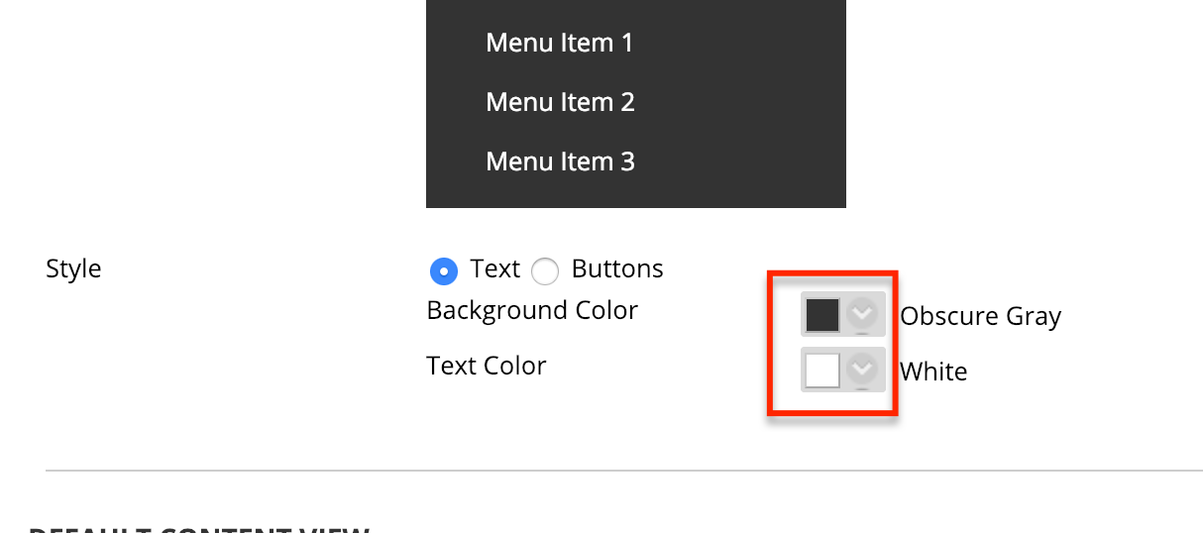Click the Style row label
1203x533 pixels.
73,268
